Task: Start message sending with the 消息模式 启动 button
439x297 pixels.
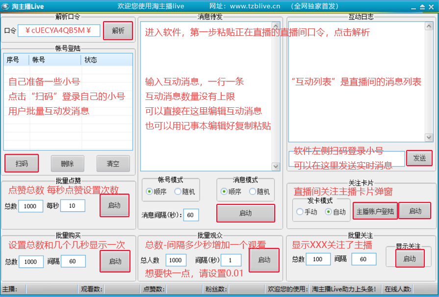Action: 246,213
